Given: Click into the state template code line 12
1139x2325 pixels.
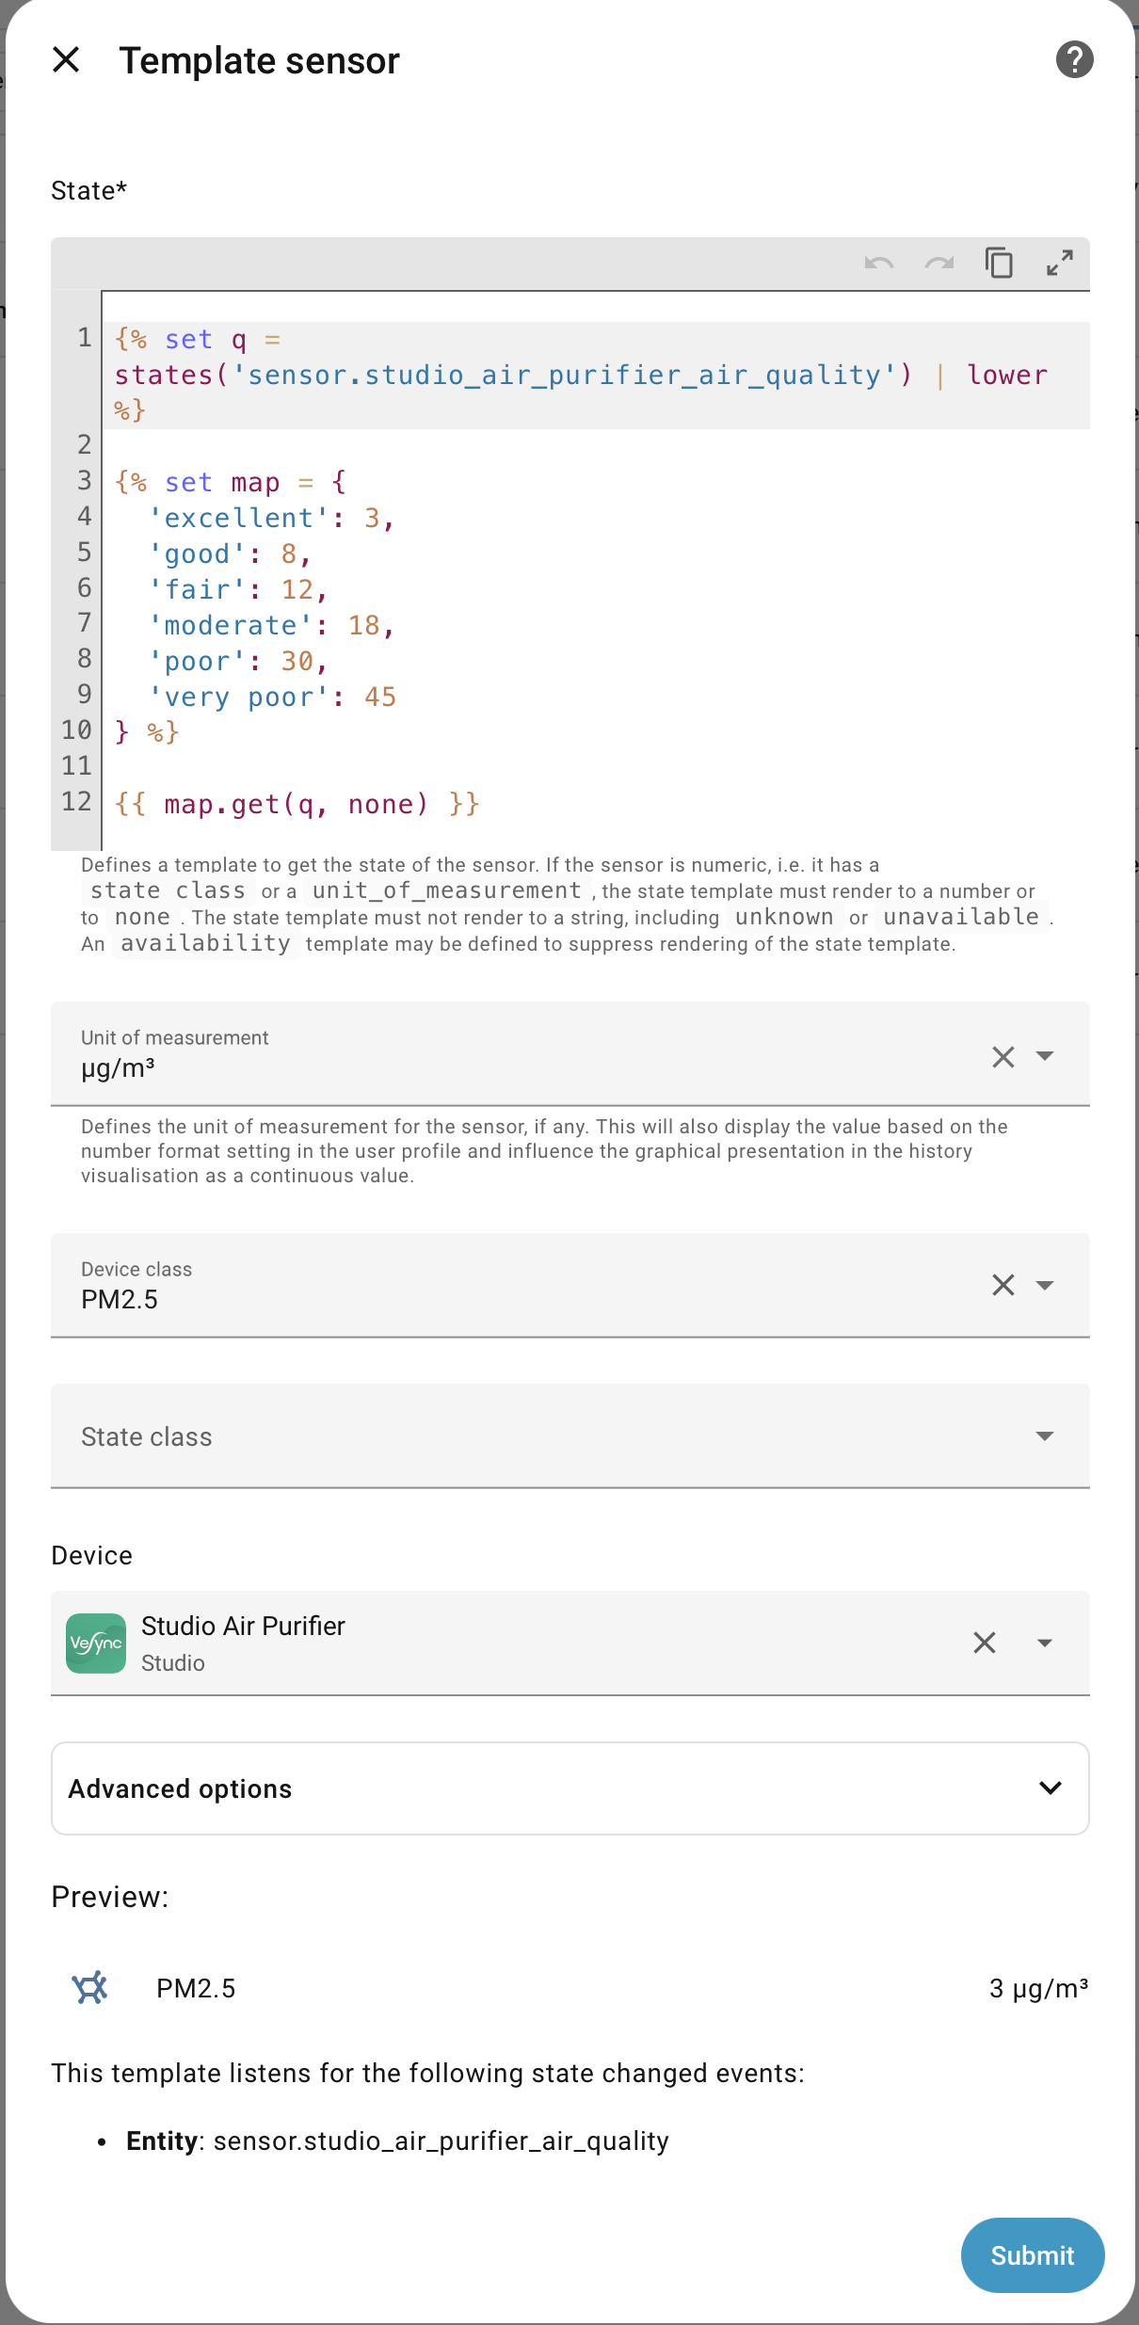Looking at the screenshot, I should [x=297, y=805].
